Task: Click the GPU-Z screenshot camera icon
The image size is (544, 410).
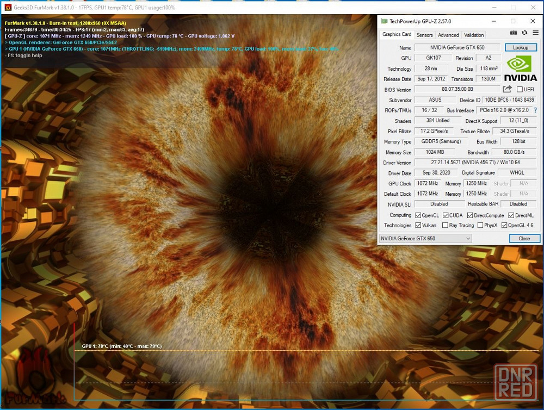Action: tap(514, 33)
